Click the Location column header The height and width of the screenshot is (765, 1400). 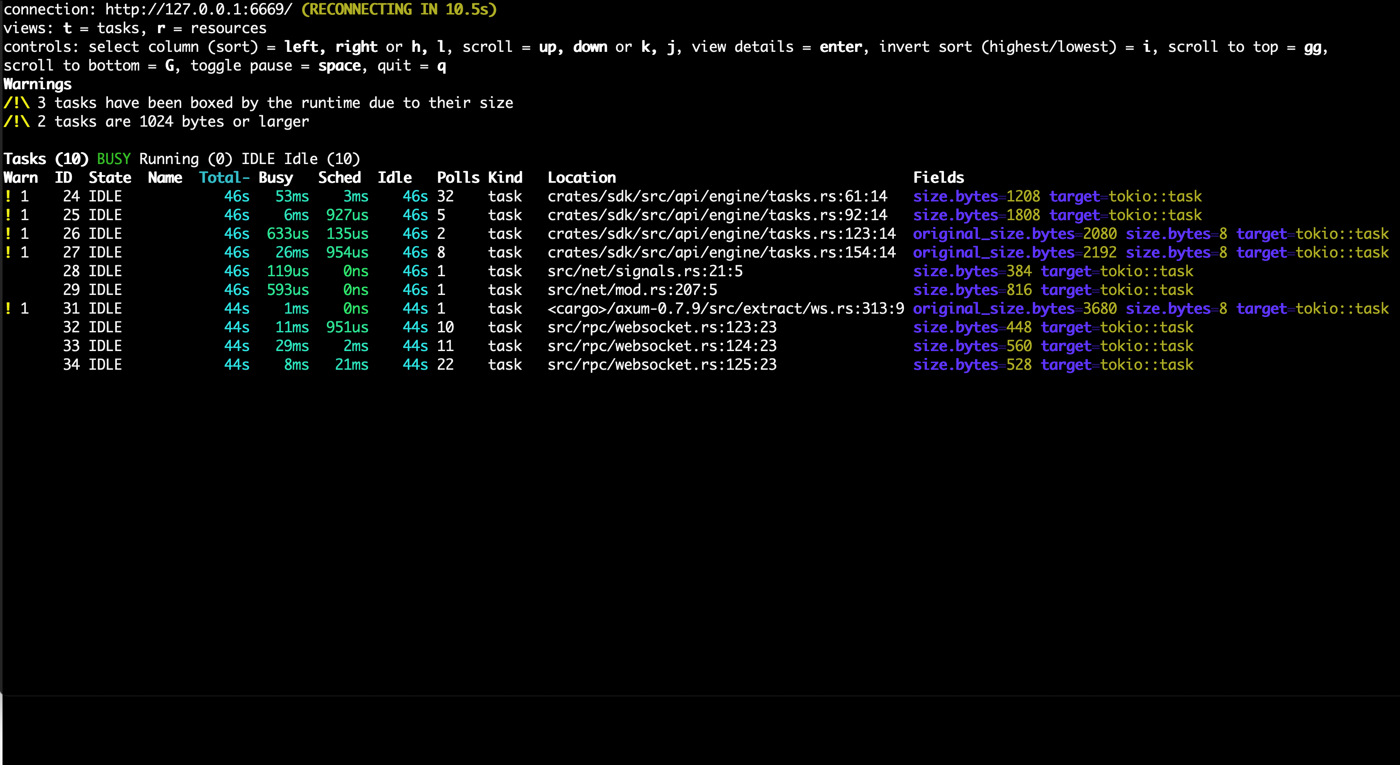click(x=581, y=178)
